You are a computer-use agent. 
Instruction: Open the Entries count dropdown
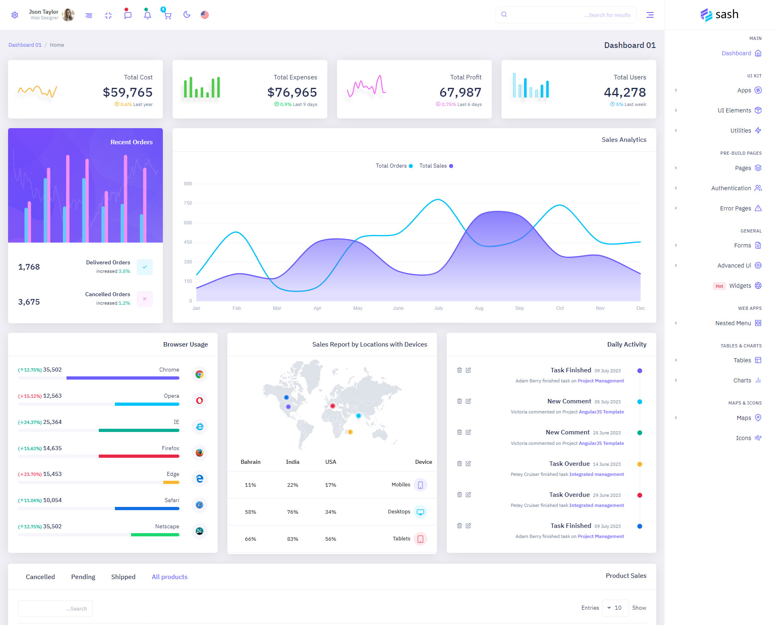[x=615, y=608]
